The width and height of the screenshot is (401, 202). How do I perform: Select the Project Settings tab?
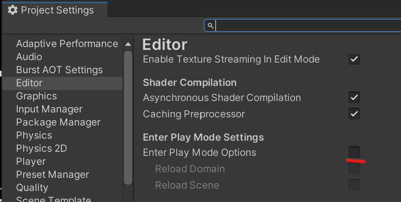pyautogui.click(x=55, y=10)
